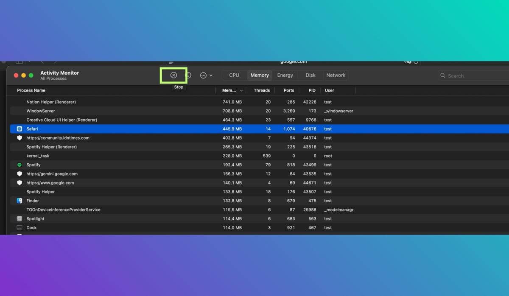Click the Stop process icon

pyautogui.click(x=173, y=75)
